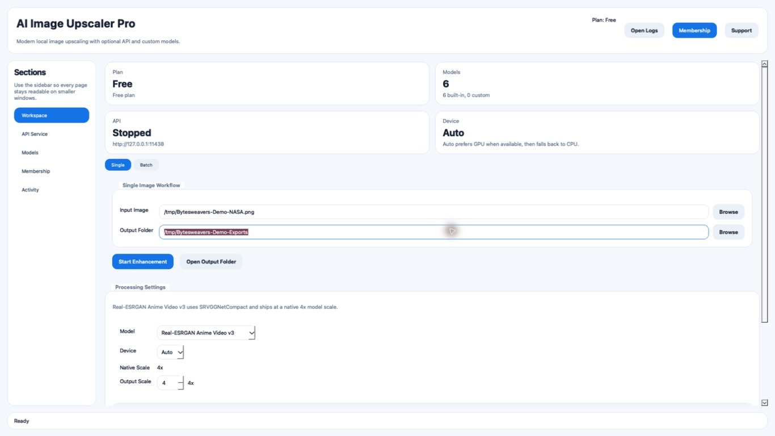Viewport: 775px width, 436px height.
Task: Select the Membership sidebar item
Action: click(x=52, y=171)
